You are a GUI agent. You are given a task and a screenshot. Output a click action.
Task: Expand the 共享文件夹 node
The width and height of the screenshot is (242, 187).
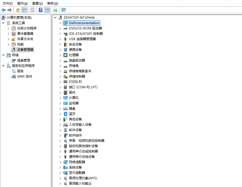pyautogui.click(x=9, y=39)
